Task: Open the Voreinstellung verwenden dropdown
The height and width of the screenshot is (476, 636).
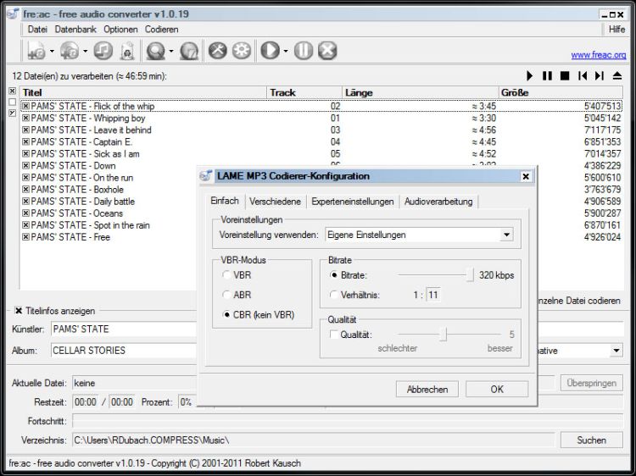Action: (506, 235)
